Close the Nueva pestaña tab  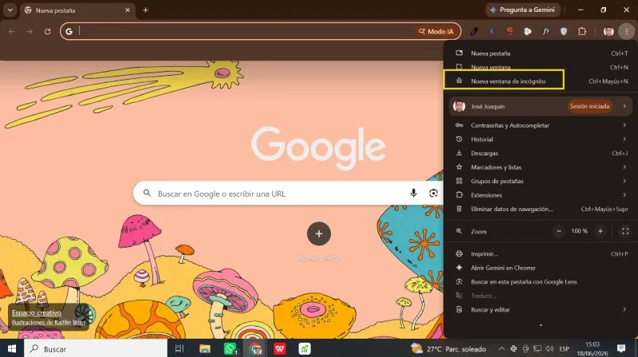128,10
